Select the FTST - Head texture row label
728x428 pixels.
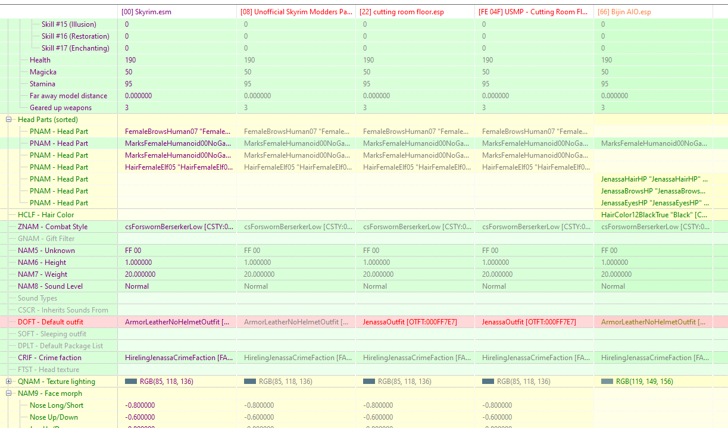click(x=48, y=370)
